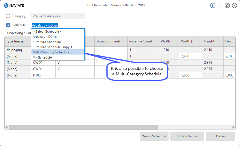Click the Width column header
This screenshot has height=146, width=240.
(x=169, y=41)
